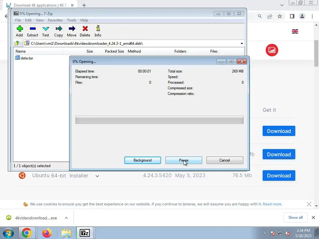Screen dimensions: 319x239
Task: Sort by the Packed Size column header
Action: pyautogui.click(x=110, y=51)
